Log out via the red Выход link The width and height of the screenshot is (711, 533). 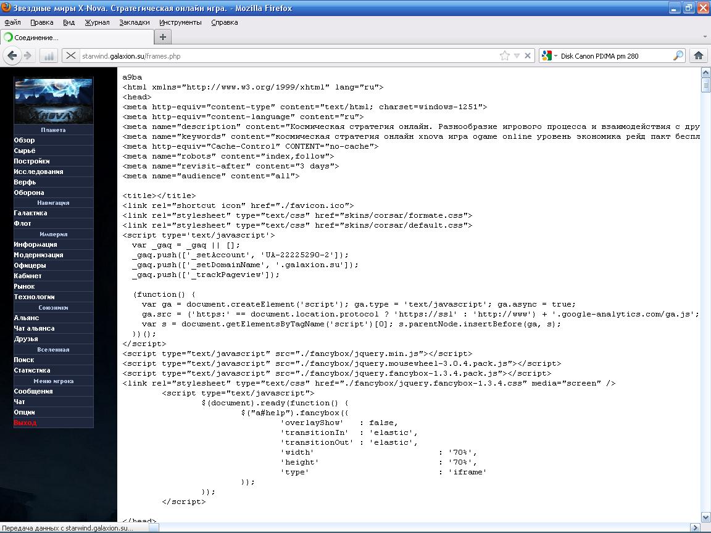(x=25, y=423)
